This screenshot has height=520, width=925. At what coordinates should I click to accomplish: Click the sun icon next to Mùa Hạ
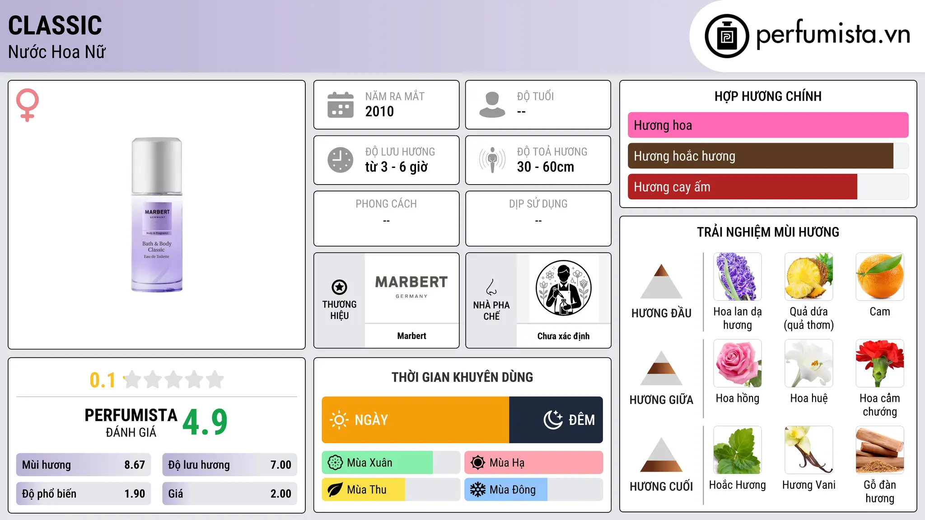(x=478, y=463)
